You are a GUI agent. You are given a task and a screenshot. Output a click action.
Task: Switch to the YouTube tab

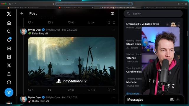[x=71, y=8]
